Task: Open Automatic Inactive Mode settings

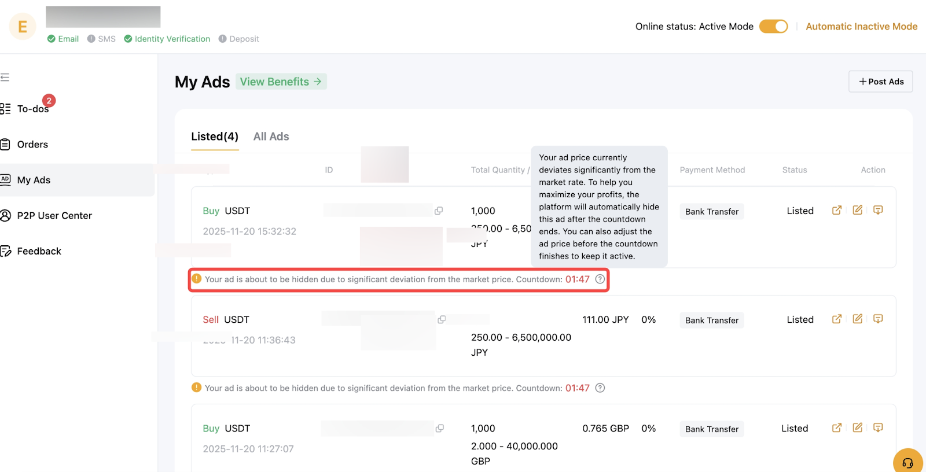Action: click(861, 27)
